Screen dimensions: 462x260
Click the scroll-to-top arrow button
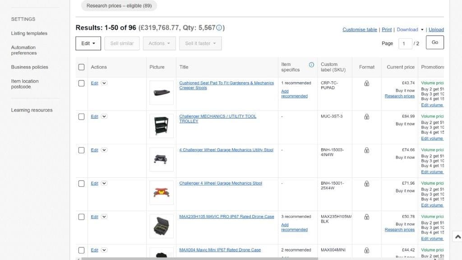[457, 237]
